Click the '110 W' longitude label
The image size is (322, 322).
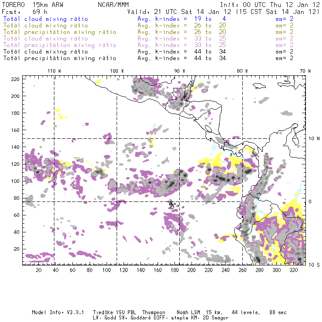(54, 71)
